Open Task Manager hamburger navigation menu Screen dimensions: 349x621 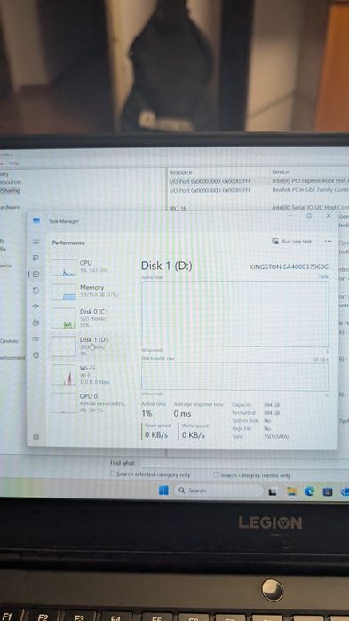point(36,242)
